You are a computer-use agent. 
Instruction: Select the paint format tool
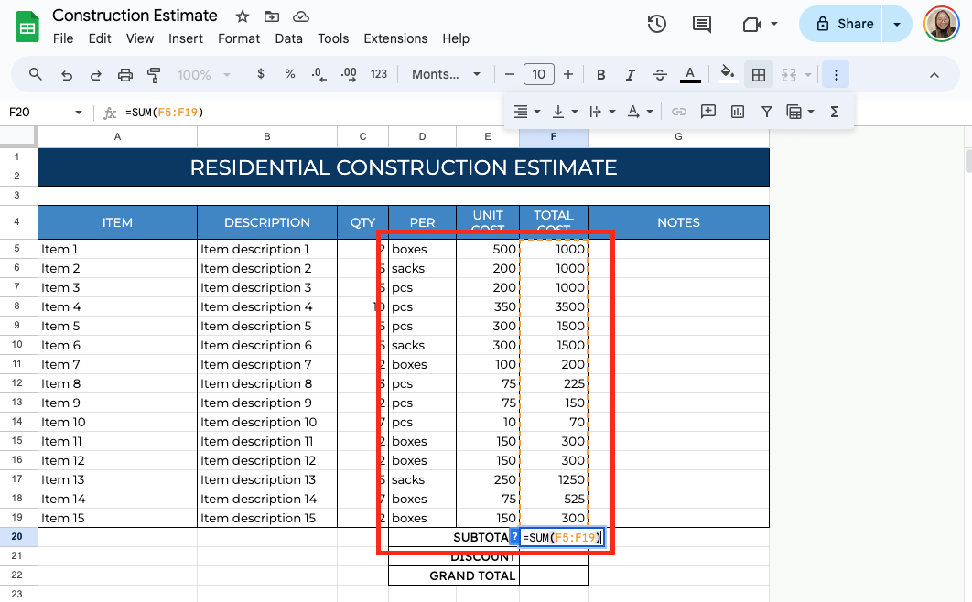pos(154,75)
